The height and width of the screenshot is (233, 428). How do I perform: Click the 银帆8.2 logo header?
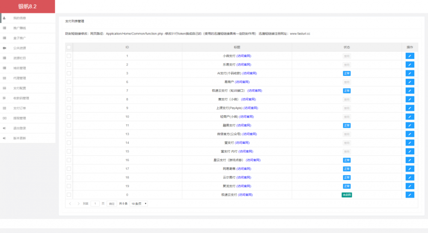pyautogui.click(x=27, y=6)
